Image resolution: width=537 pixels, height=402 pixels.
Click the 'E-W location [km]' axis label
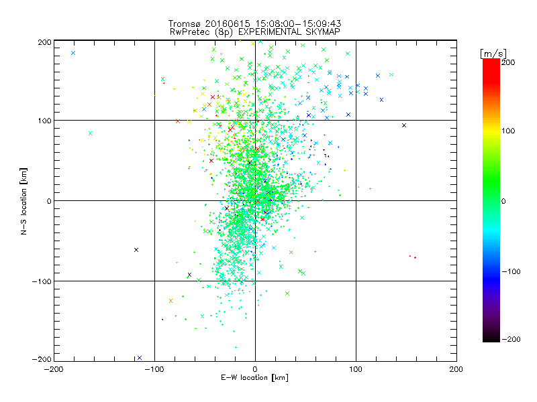[x=254, y=378]
